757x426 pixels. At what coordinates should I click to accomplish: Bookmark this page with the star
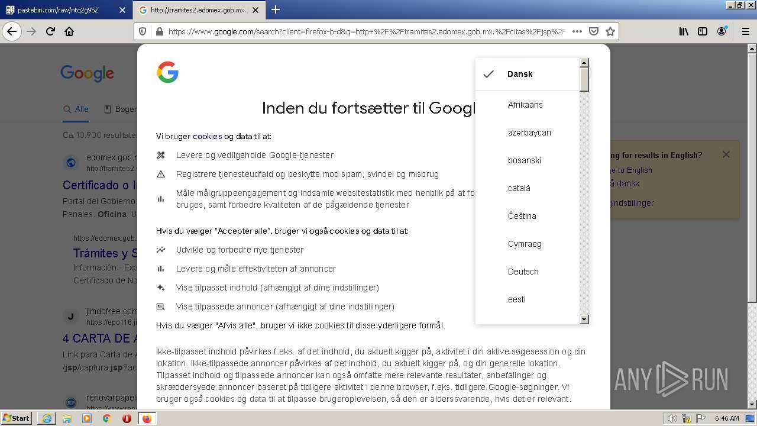(x=610, y=31)
